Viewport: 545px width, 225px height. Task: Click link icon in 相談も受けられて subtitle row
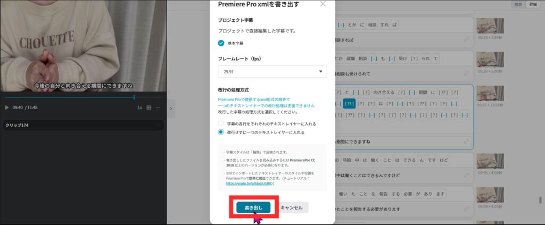tap(466, 73)
